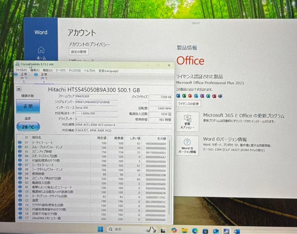Click the 設定の管理 button

pyautogui.click(x=79, y=52)
